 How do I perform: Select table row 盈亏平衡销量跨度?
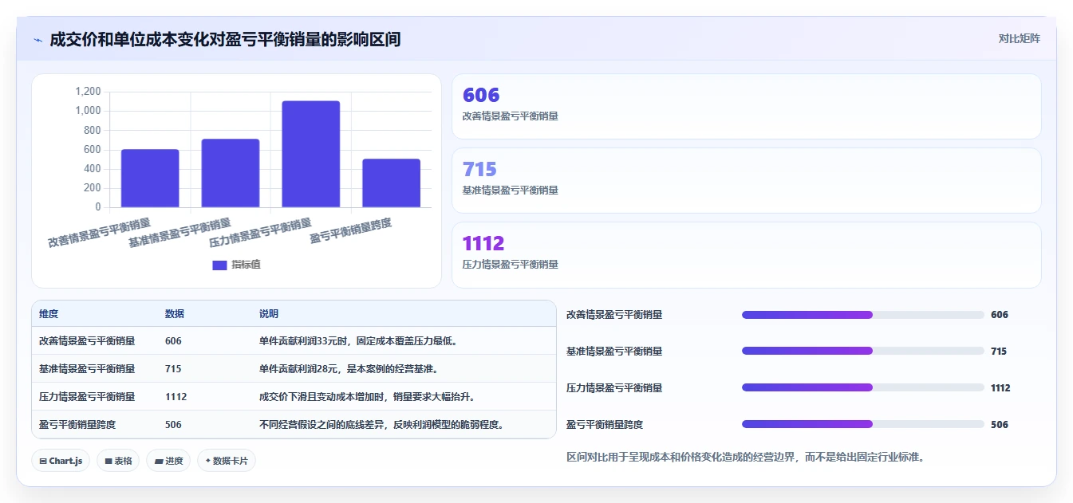[294, 425]
